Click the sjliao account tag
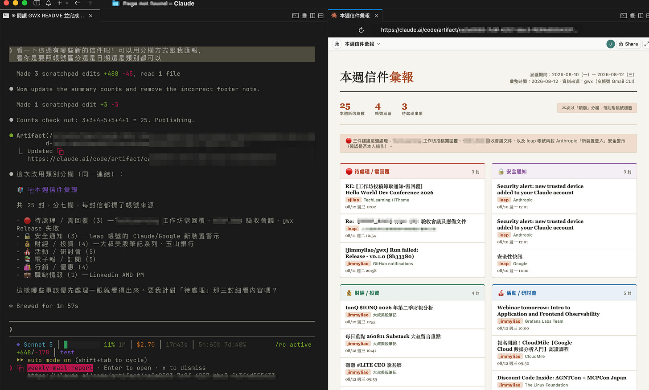649x390 pixels. (353, 200)
